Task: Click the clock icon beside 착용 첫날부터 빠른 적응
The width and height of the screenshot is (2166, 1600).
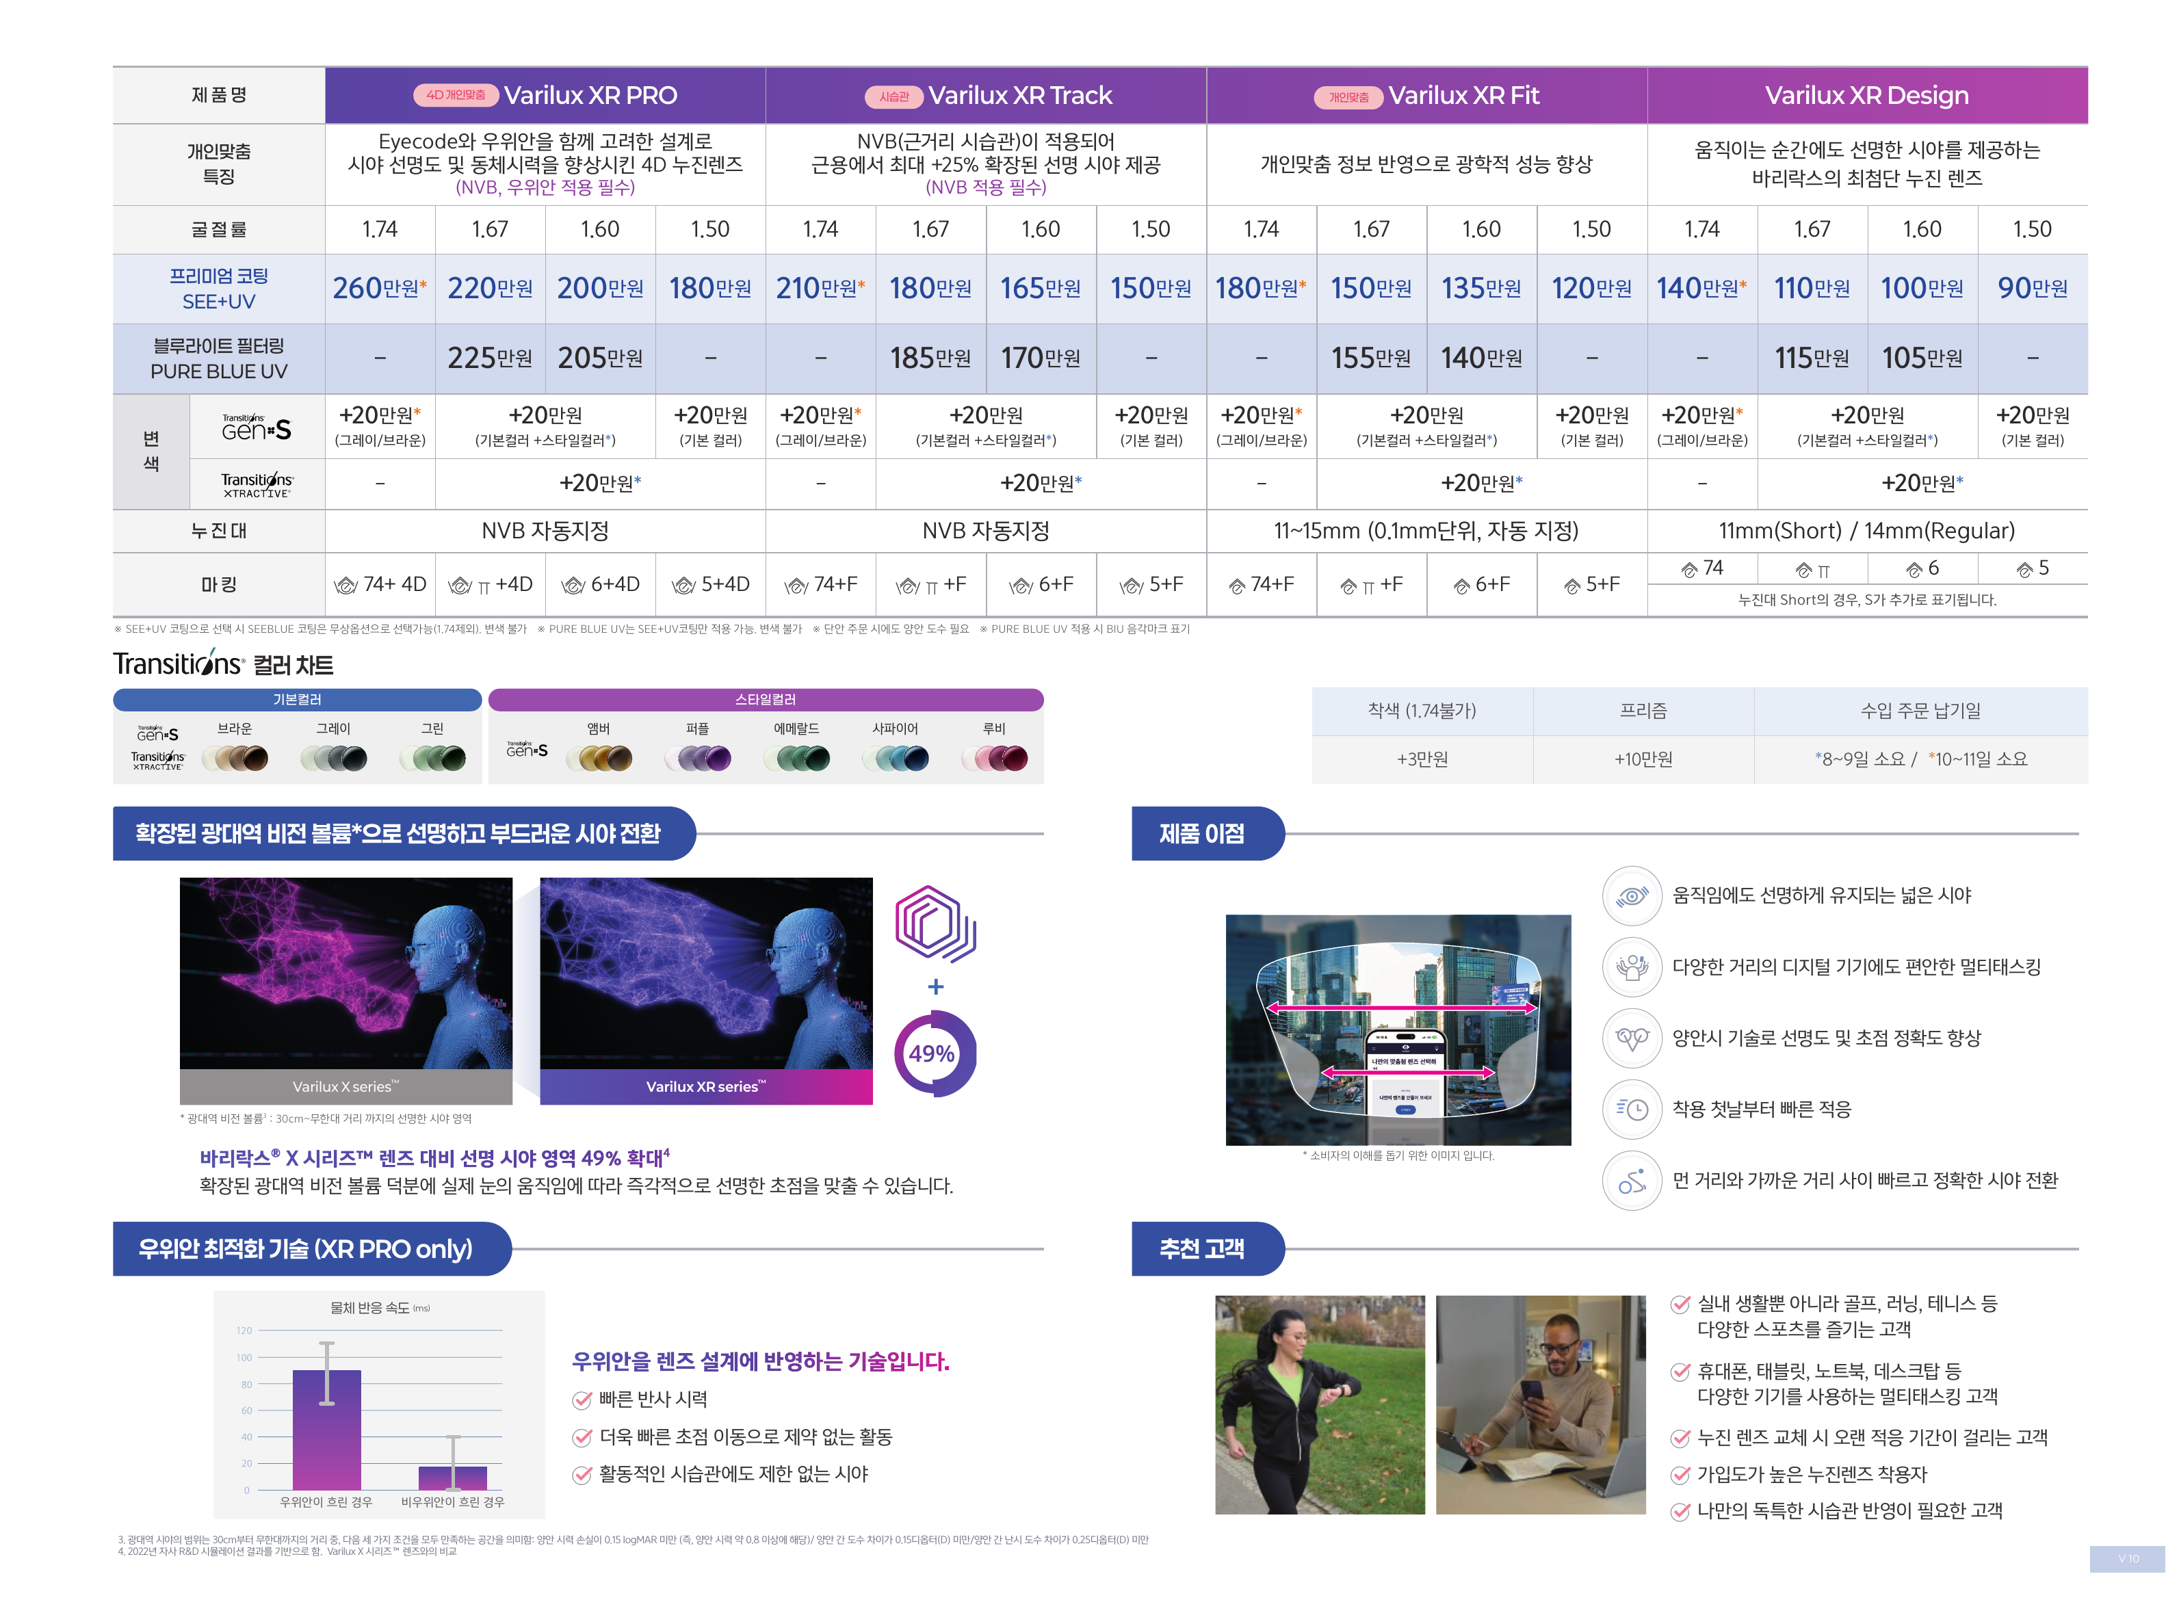Action: click(1632, 1109)
